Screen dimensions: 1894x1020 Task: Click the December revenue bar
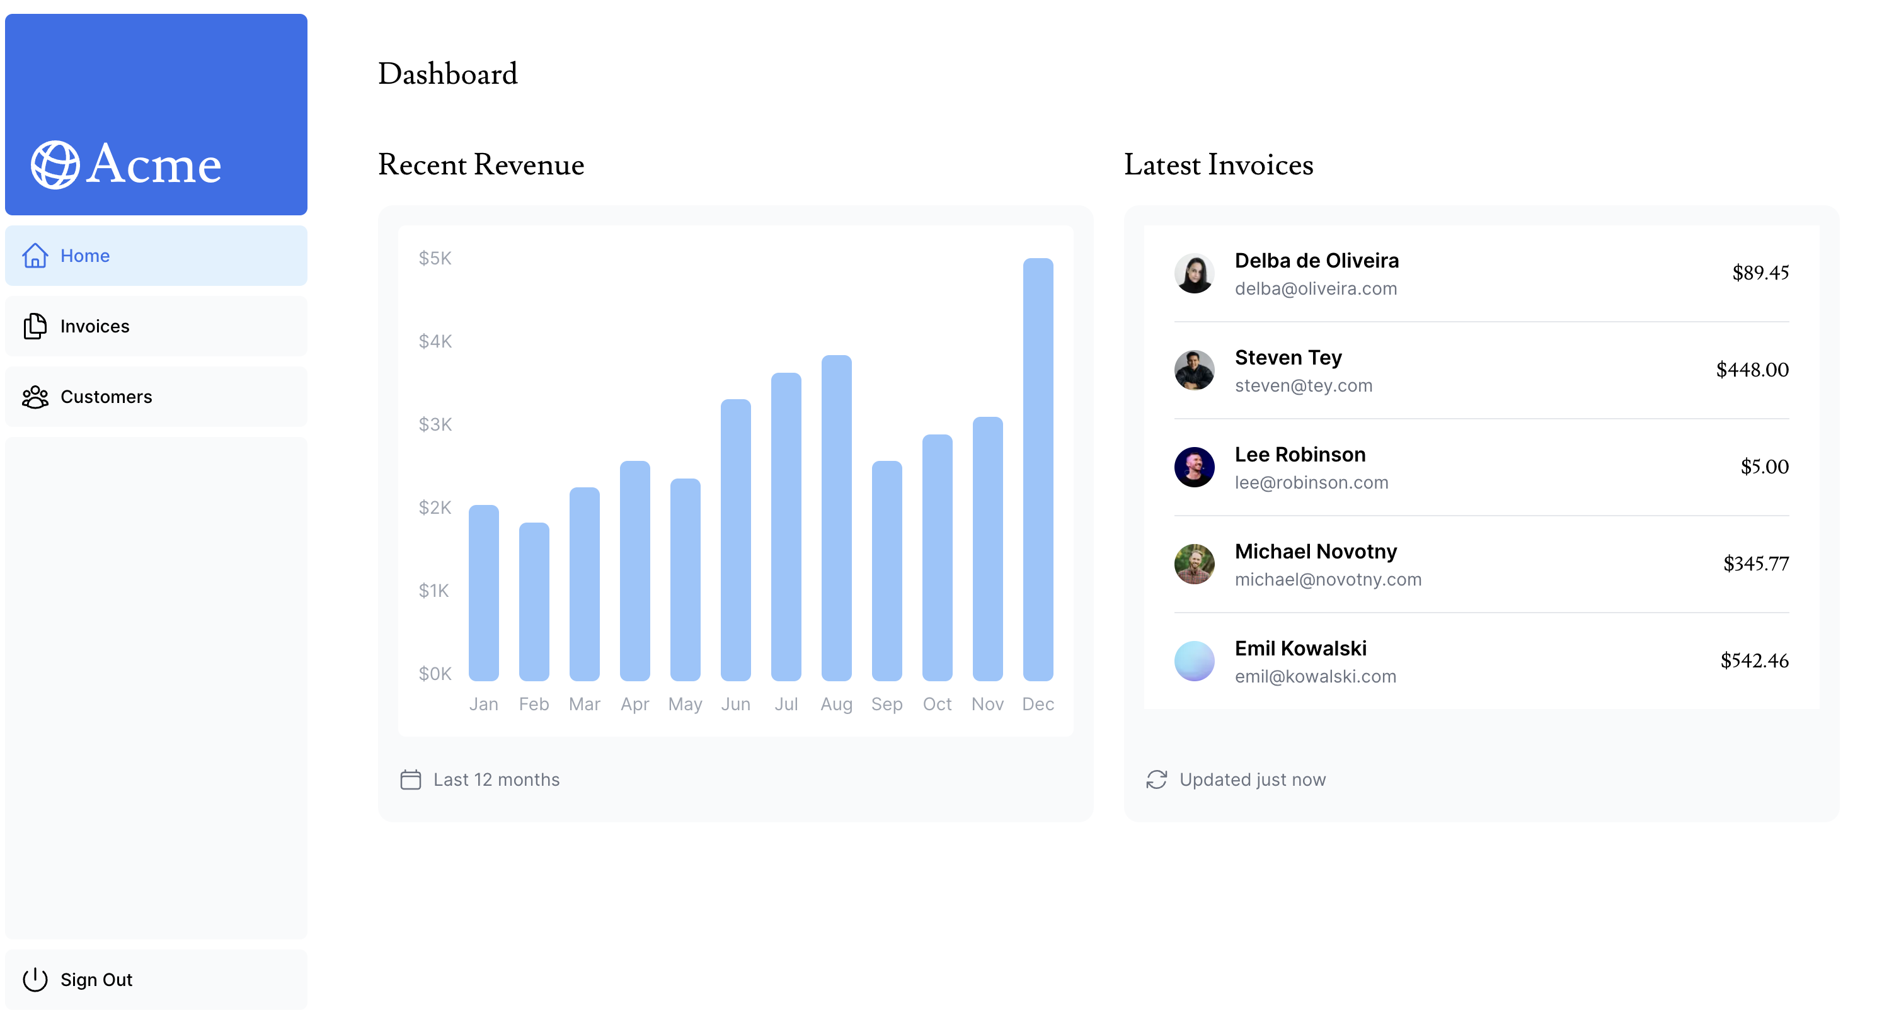(1038, 470)
